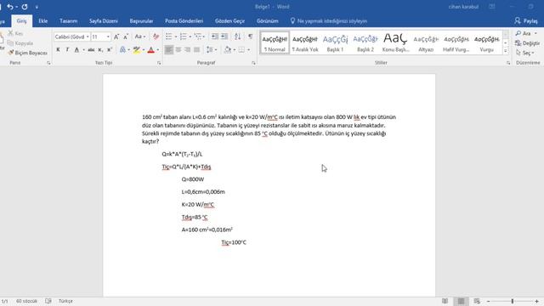Apply the Başlık 2 style
544x306 pixels.
[365, 43]
